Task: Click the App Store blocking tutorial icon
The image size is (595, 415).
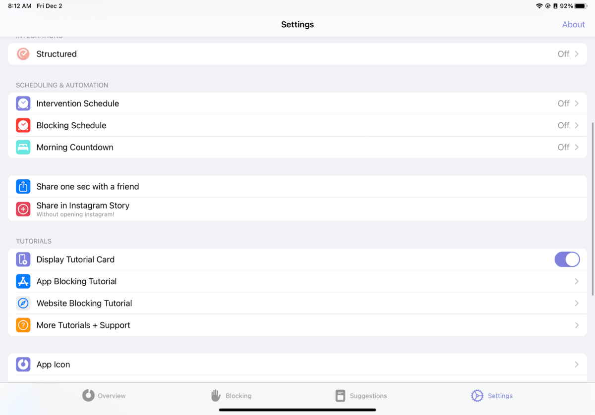Action: (x=23, y=281)
